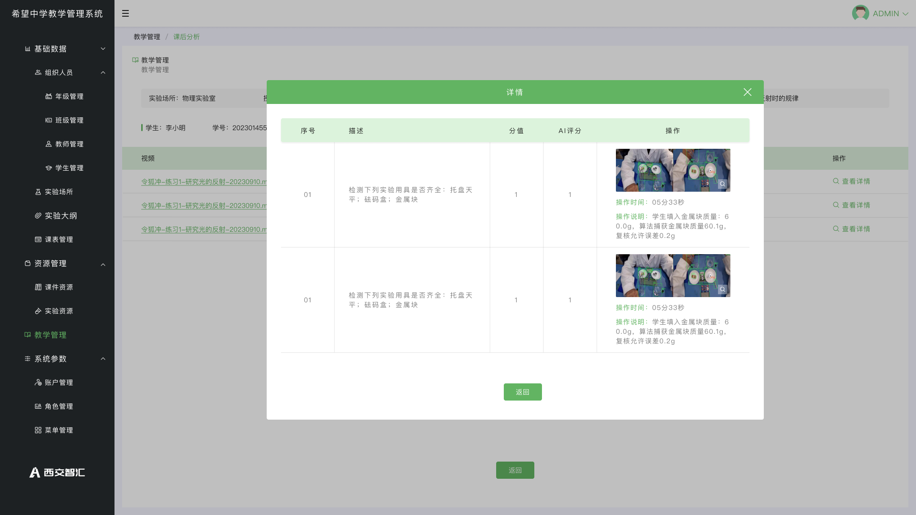Viewport: 916px width, 515px height.
Task: Open 班级管理 menu item
Action: 69,120
